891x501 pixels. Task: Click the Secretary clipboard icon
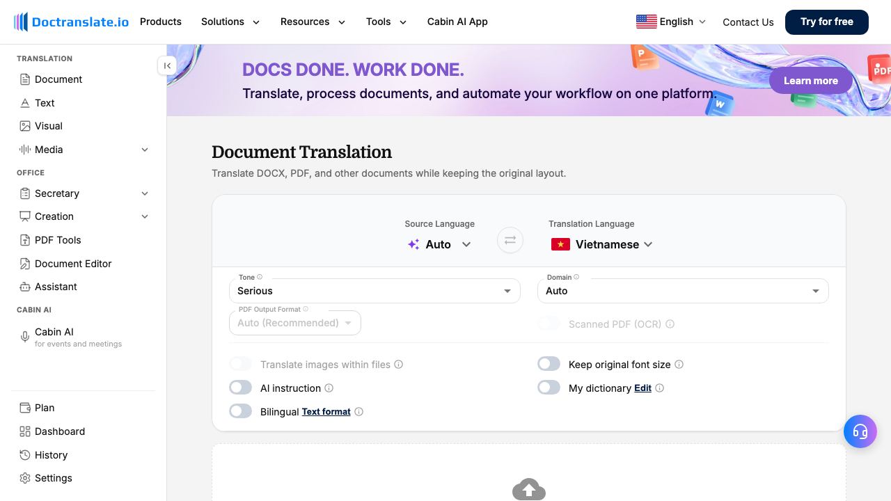click(x=25, y=193)
